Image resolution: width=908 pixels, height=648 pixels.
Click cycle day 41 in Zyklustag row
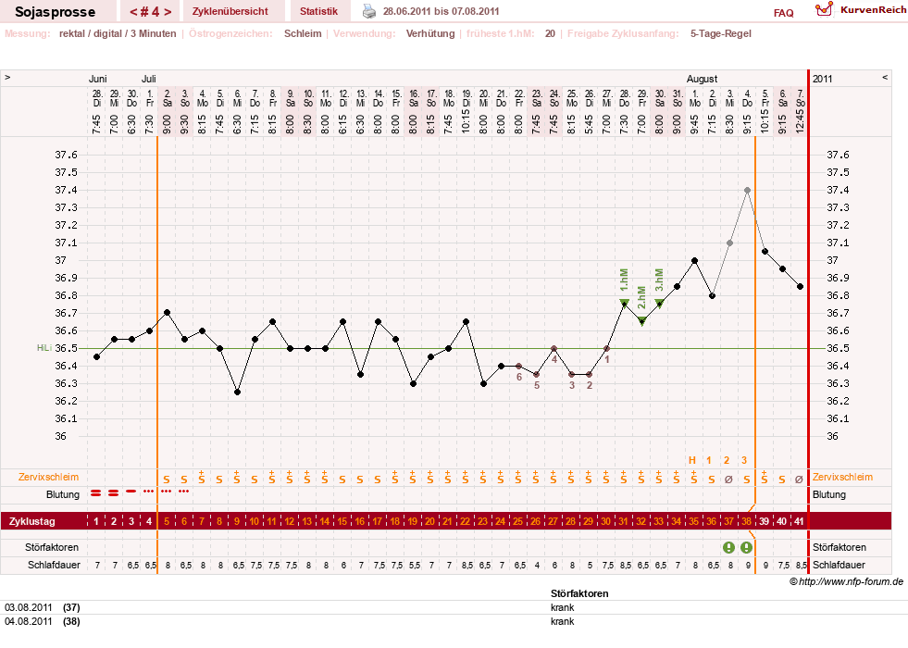(x=799, y=521)
